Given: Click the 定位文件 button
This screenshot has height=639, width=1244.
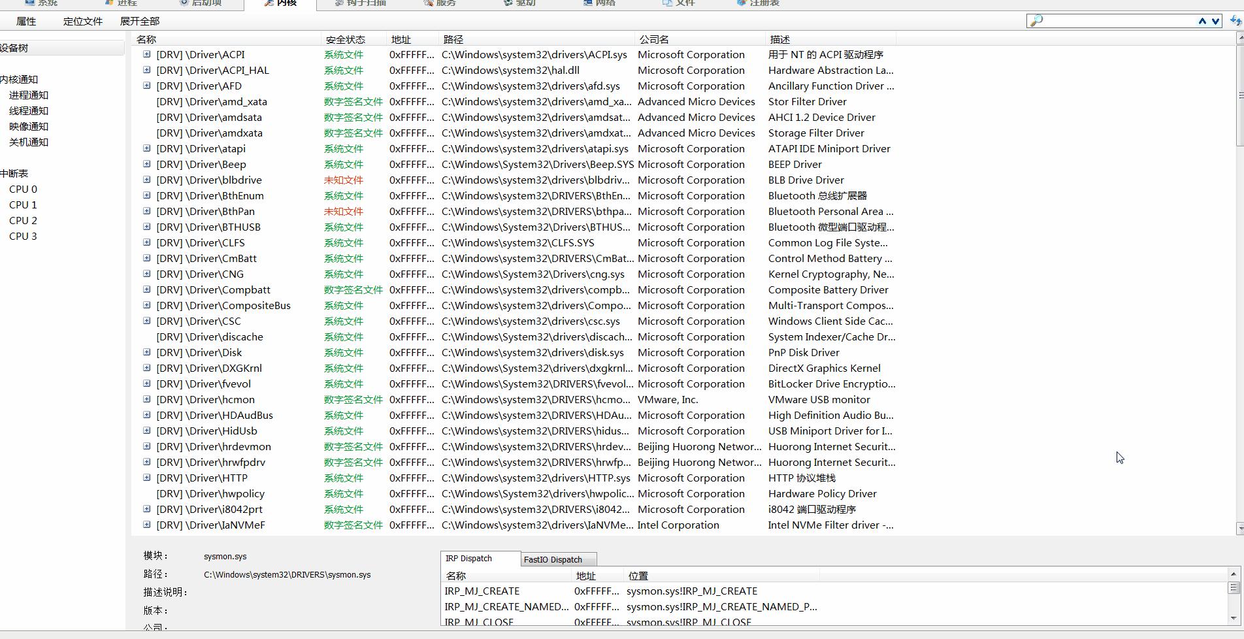Looking at the screenshot, I should (x=82, y=21).
